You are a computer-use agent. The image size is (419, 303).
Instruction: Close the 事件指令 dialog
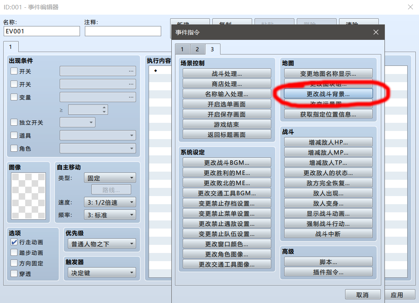point(376,33)
